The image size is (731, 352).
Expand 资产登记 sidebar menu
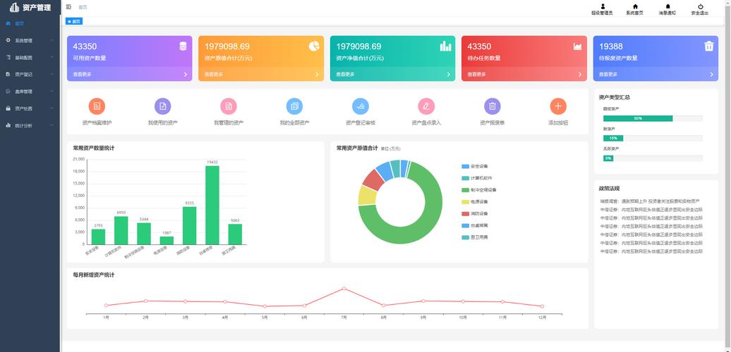point(30,74)
